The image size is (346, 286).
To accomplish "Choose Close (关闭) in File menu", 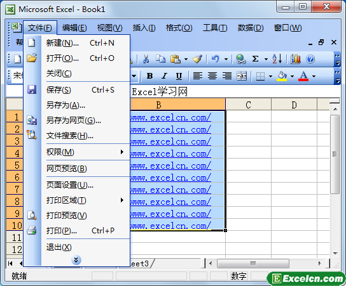I will coord(85,74).
